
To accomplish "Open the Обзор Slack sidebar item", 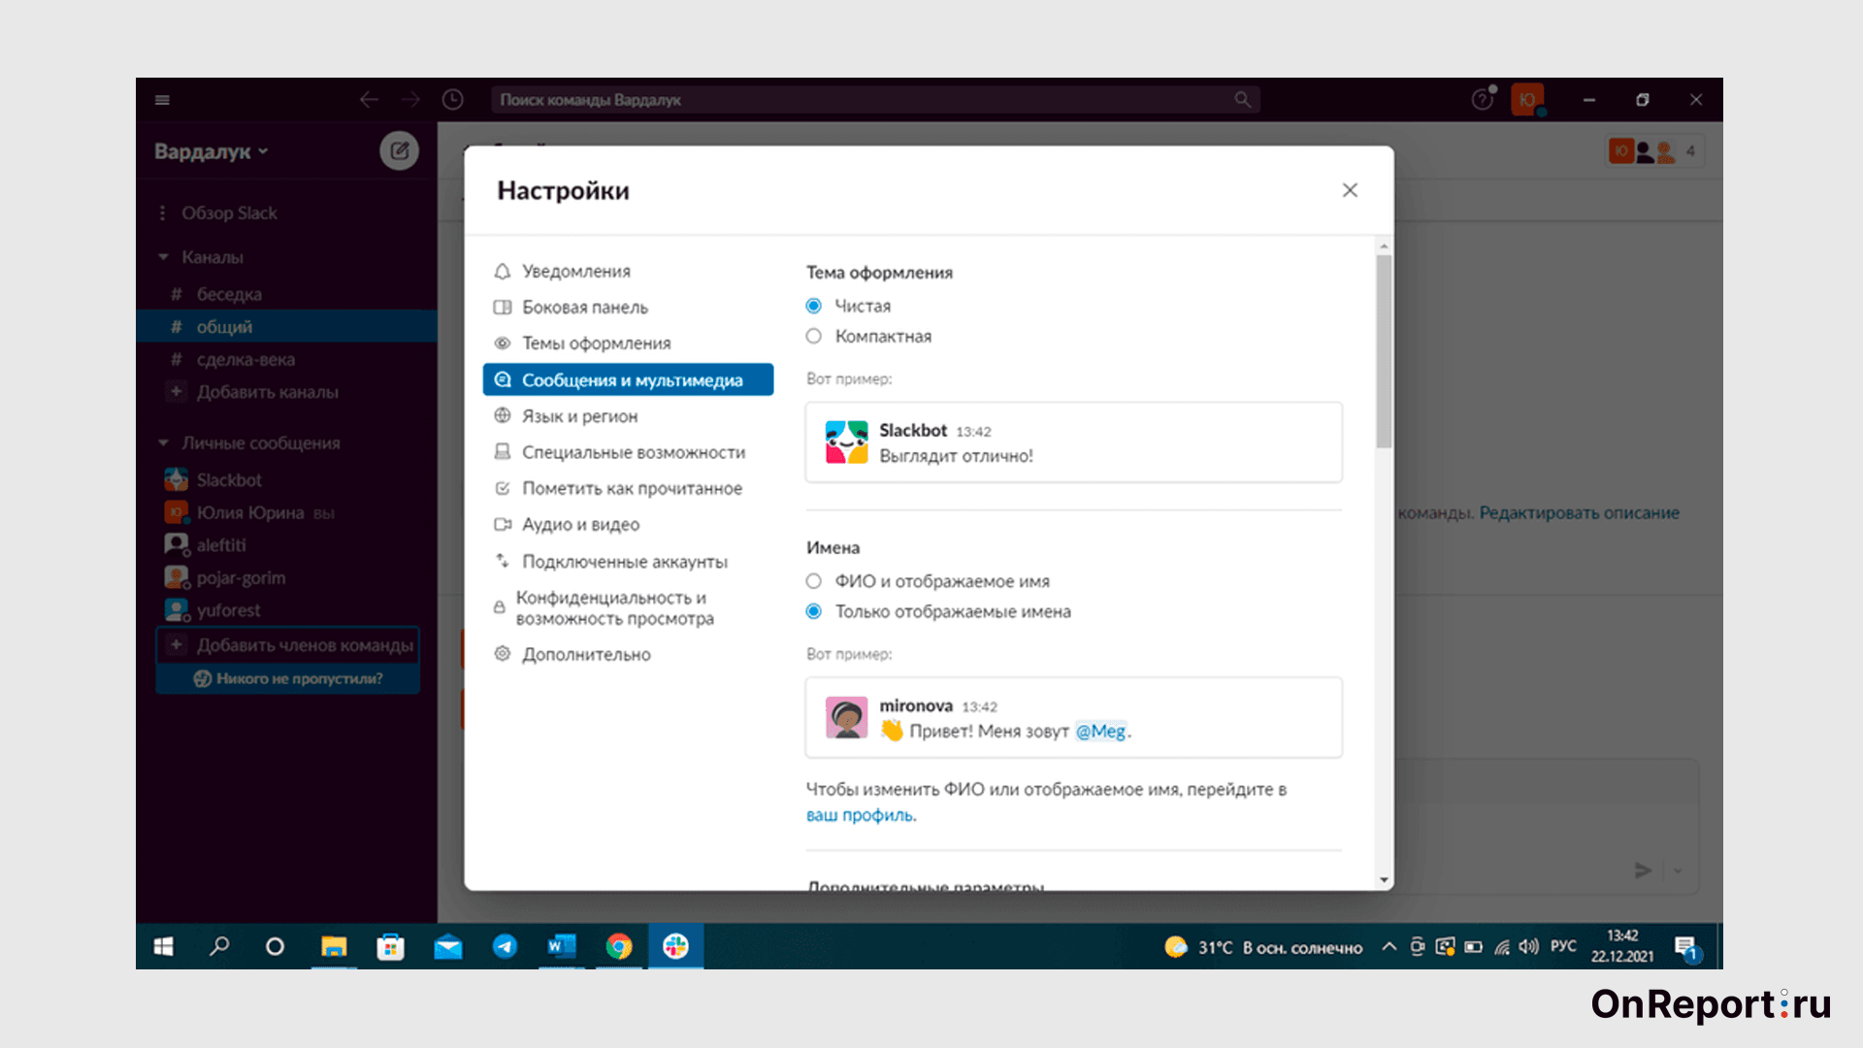I will click(x=229, y=213).
